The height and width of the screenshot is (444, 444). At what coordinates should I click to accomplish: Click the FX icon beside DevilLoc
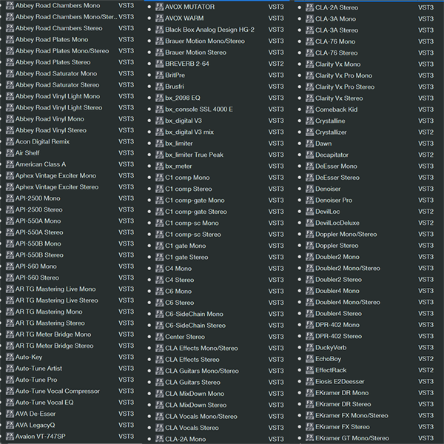click(x=310, y=211)
